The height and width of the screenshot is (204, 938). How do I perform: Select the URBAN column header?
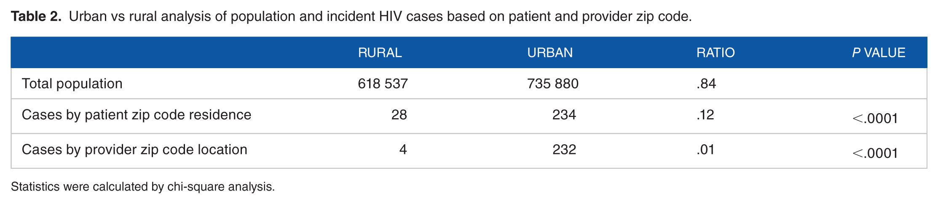coord(550,53)
